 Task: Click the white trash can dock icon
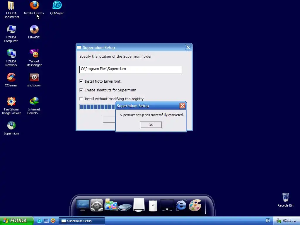click(x=153, y=206)
